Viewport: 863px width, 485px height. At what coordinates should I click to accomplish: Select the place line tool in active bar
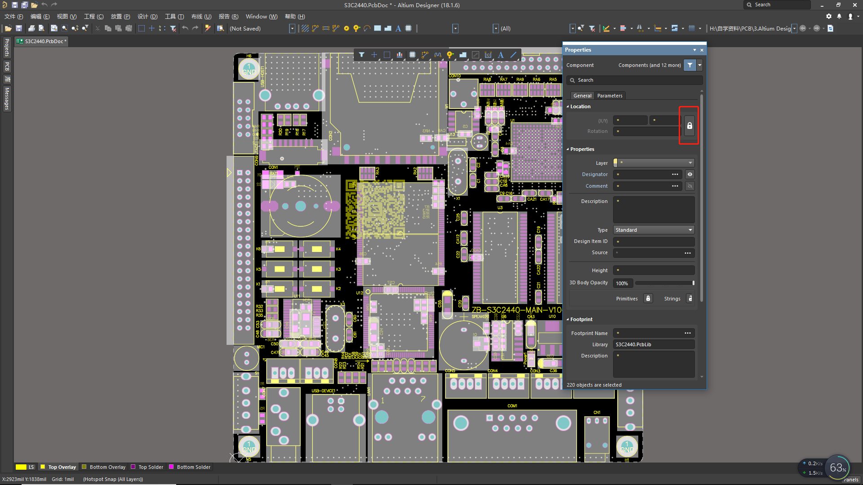[513, 55]
